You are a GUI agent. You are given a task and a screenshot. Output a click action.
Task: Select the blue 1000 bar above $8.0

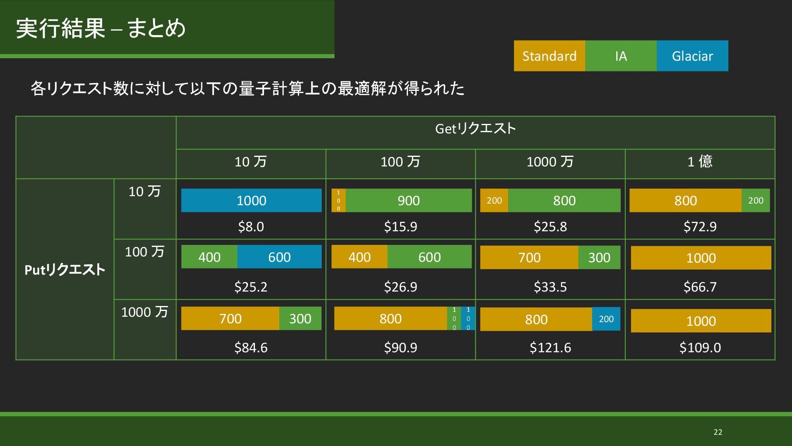251,200
